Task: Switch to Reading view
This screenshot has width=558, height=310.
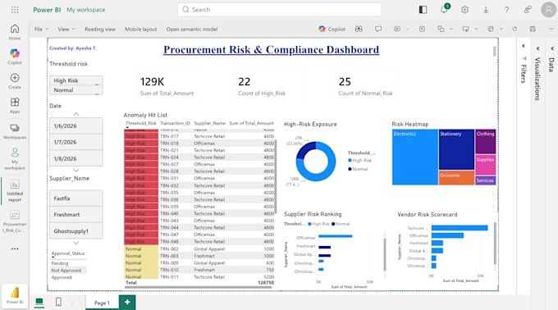Action: pos(100,30)
